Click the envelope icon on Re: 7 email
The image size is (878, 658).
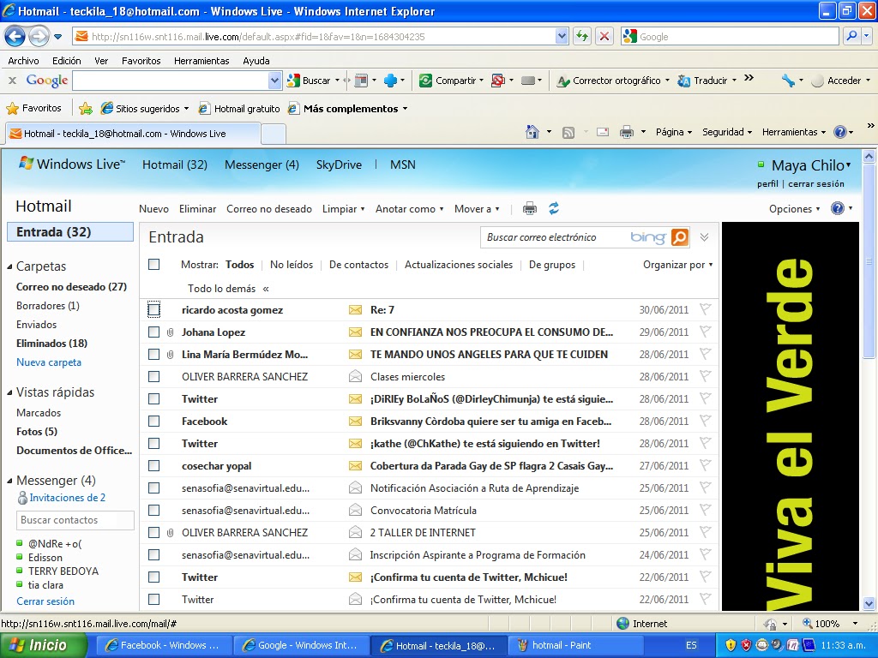(355, 309)
